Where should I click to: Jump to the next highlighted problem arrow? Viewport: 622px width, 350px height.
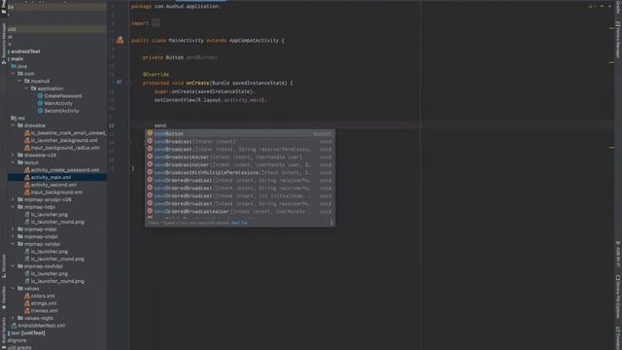tap(609, 6)
